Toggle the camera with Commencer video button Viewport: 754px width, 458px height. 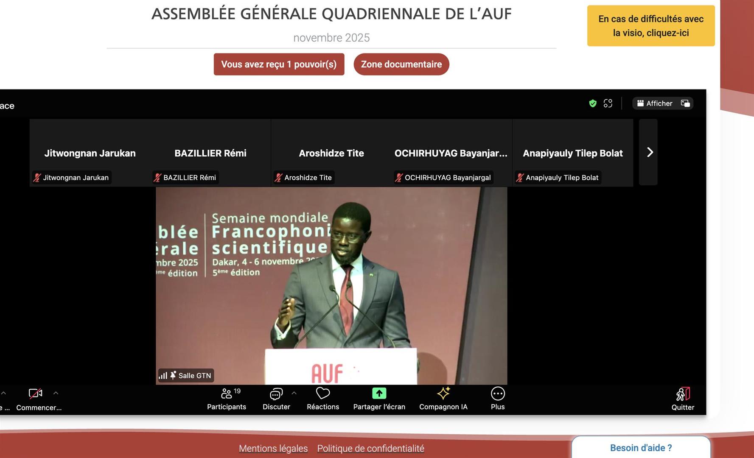coord(36,394)
